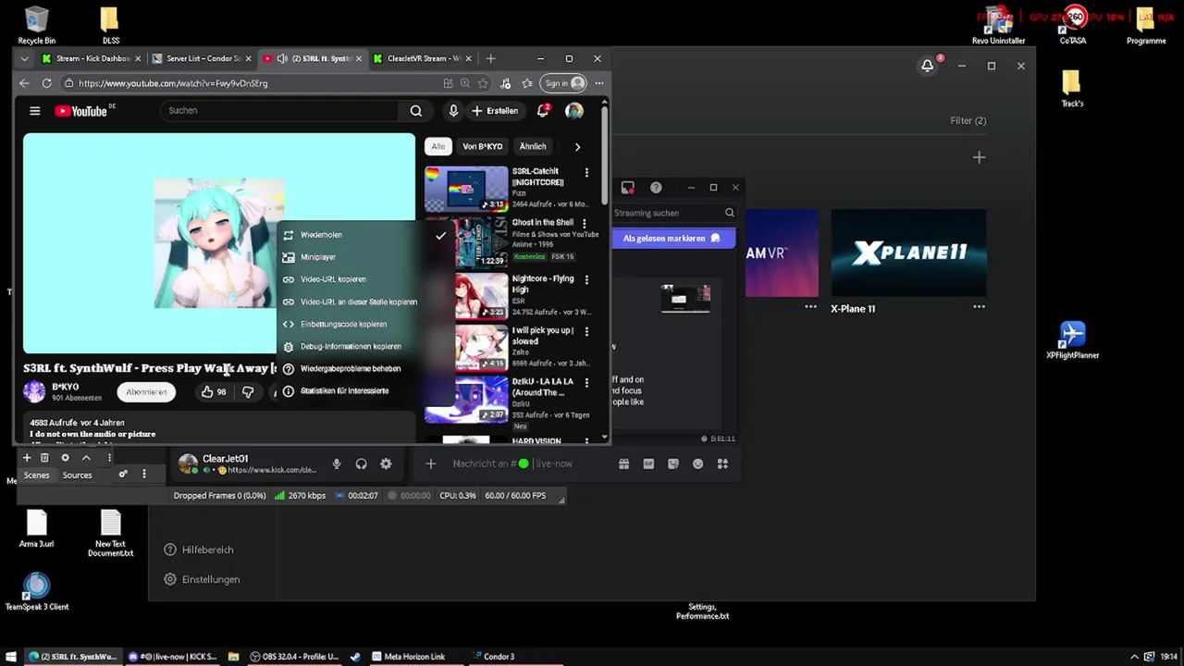Open a new browser tab
This screenshot has width=1184, height=666.
[490, 58]
